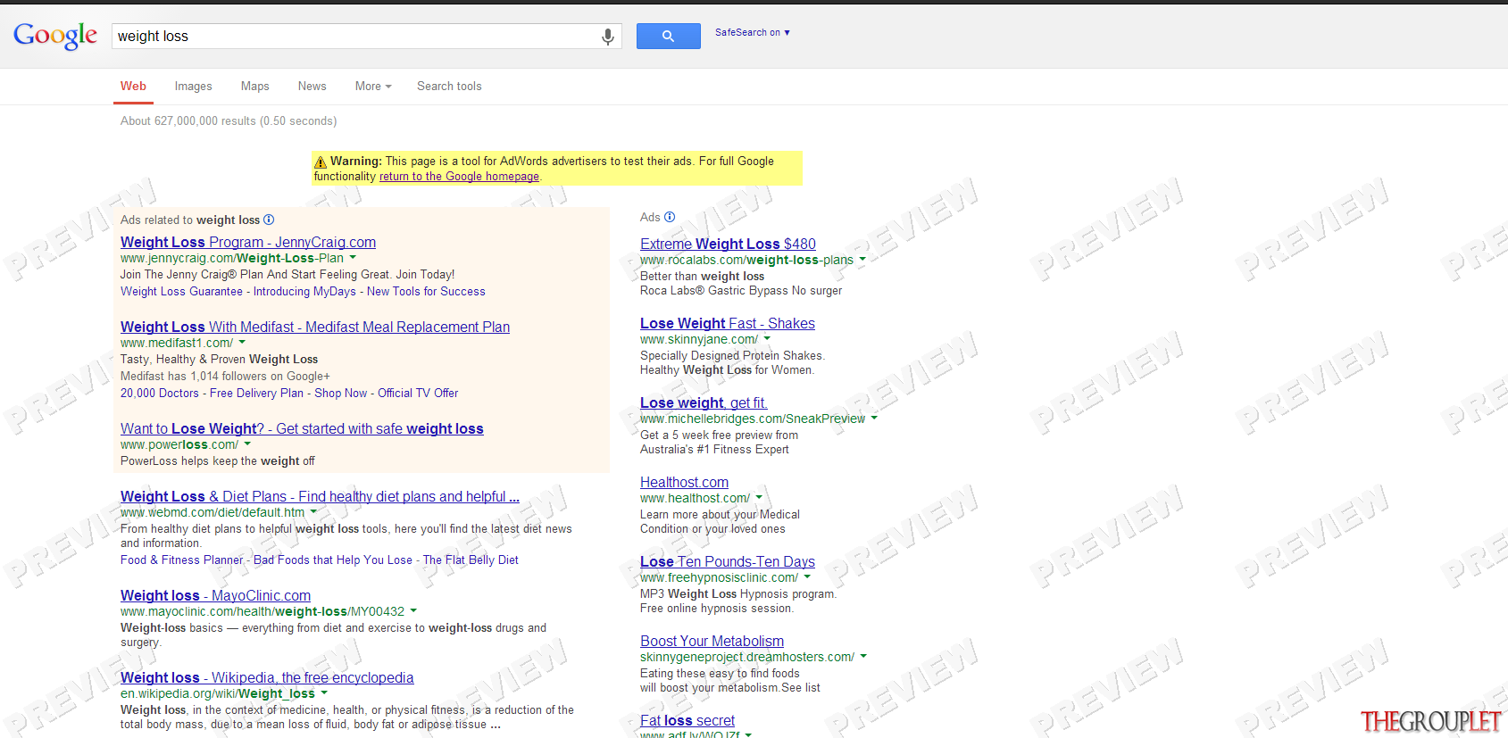The height and width of the screenshot is (738, 1508).
Task: Open Lose Ten Pounds-Ten Days ad
Action: (x=727, y=561)
